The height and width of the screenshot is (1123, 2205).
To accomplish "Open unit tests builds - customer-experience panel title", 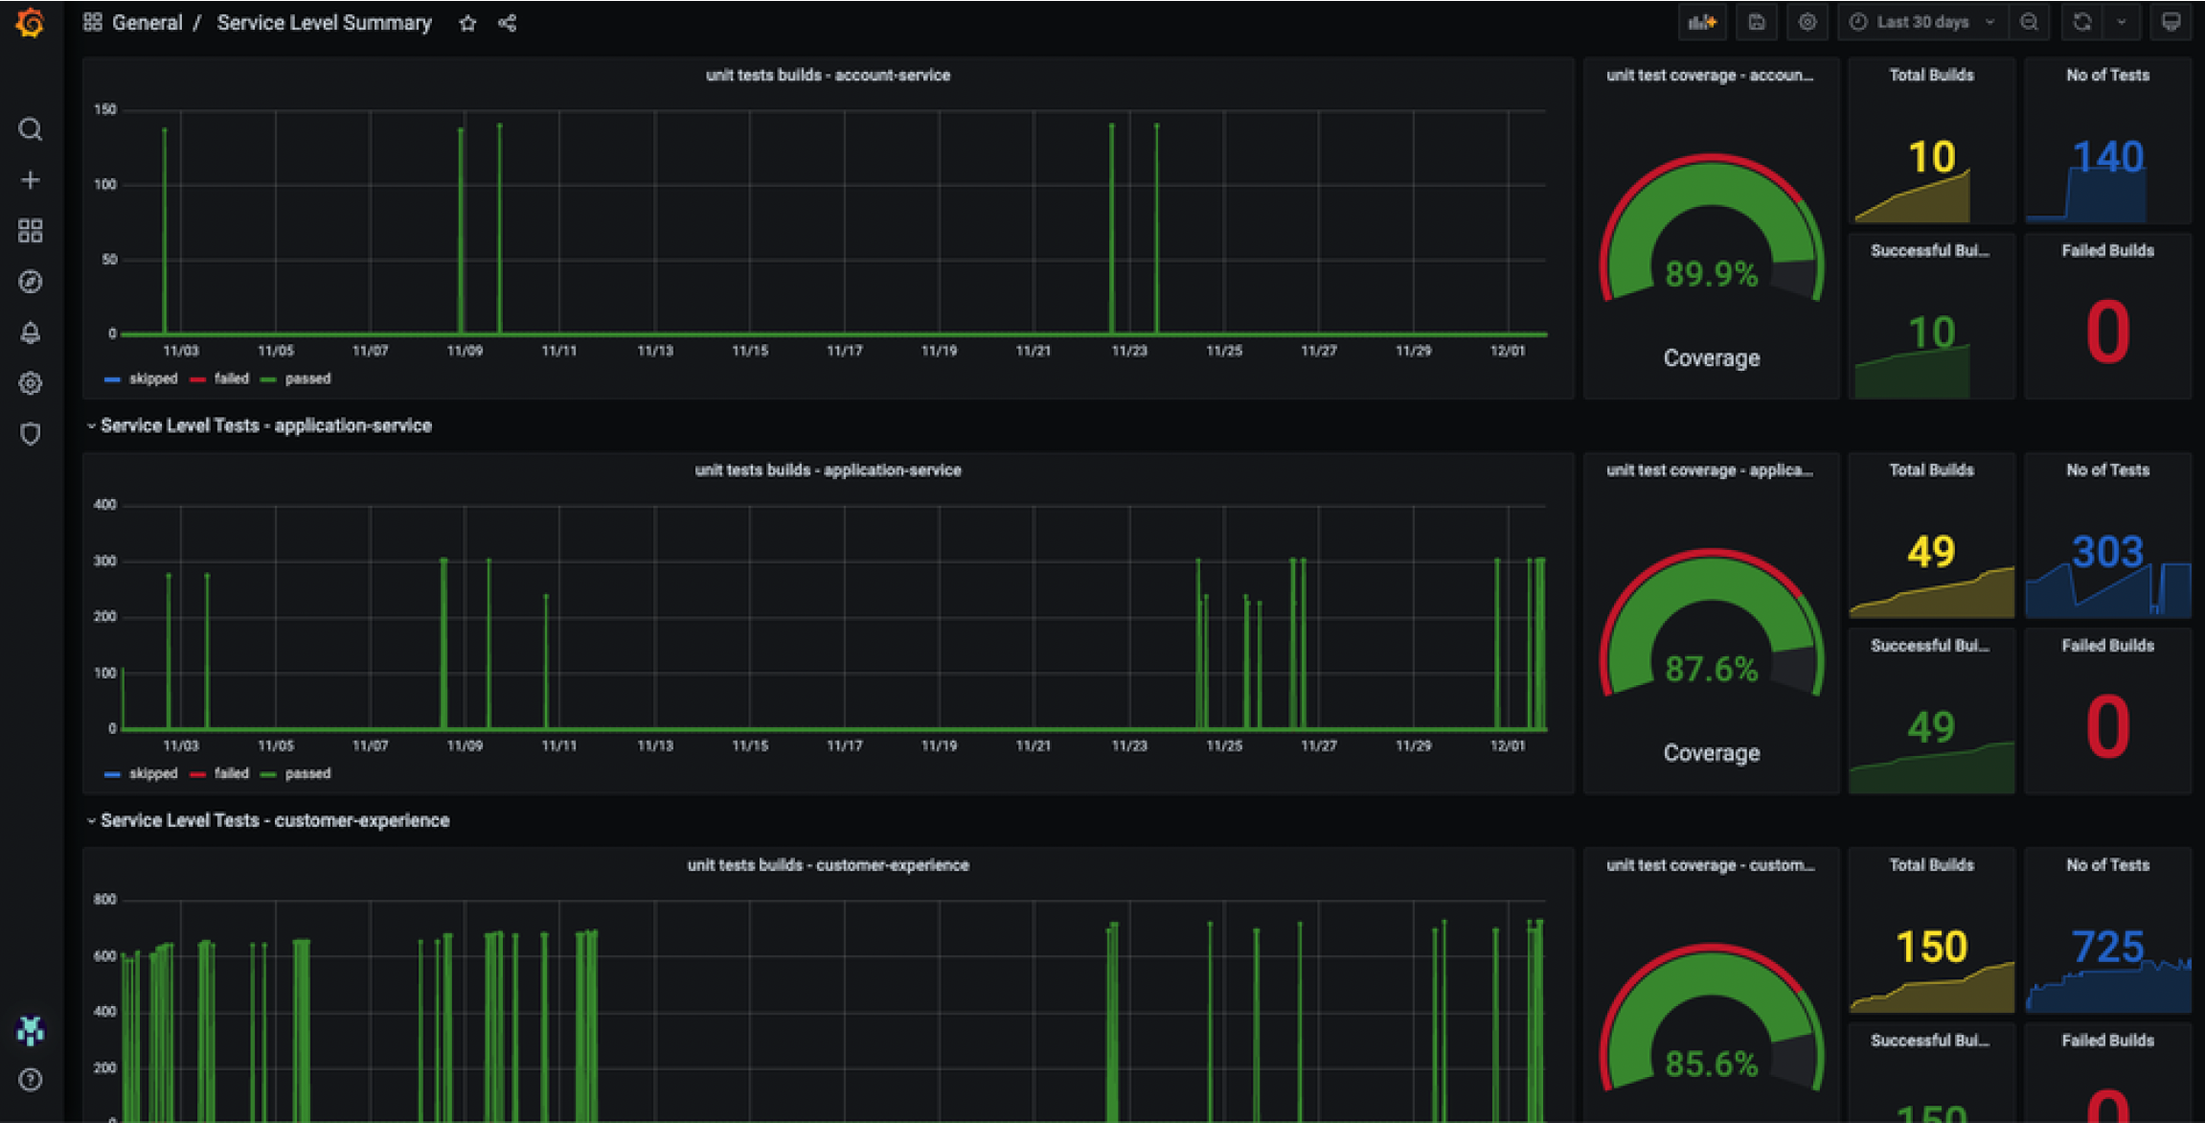I will 828,865.
